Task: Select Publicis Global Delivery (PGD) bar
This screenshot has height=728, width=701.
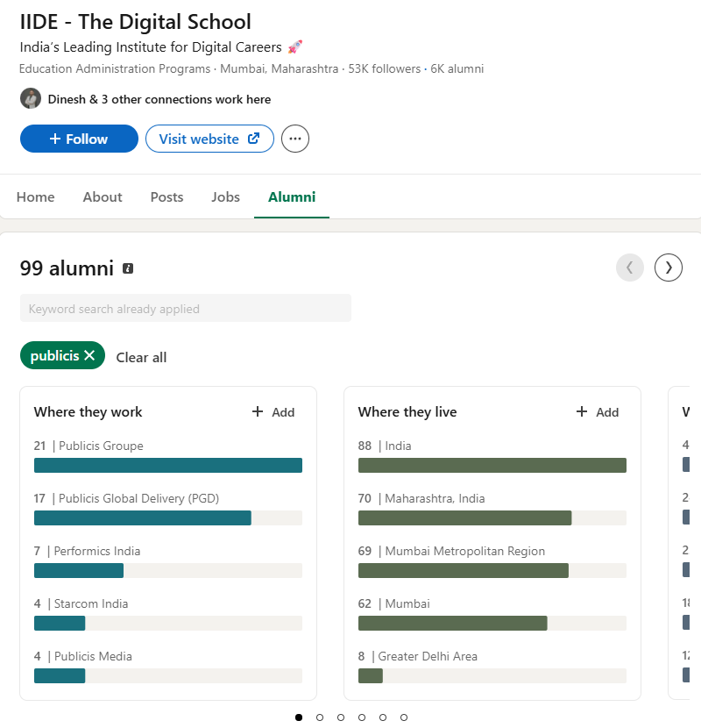Action: click(168, 517)
